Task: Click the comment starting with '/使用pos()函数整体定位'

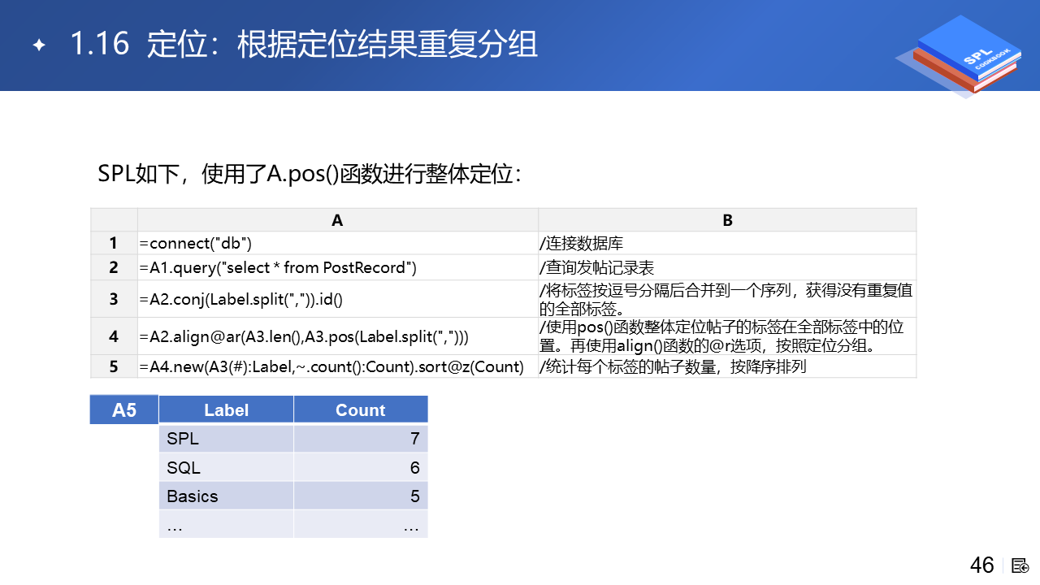Action: coord(721,336)
